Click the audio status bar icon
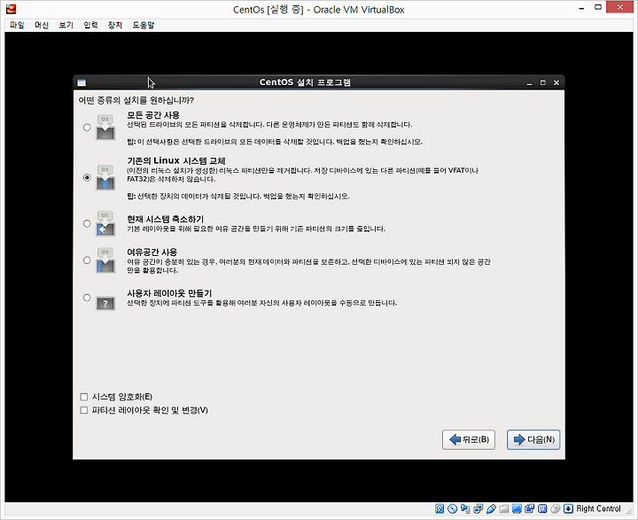The height and width of the screenshot is (520, 638). [465, 508]
